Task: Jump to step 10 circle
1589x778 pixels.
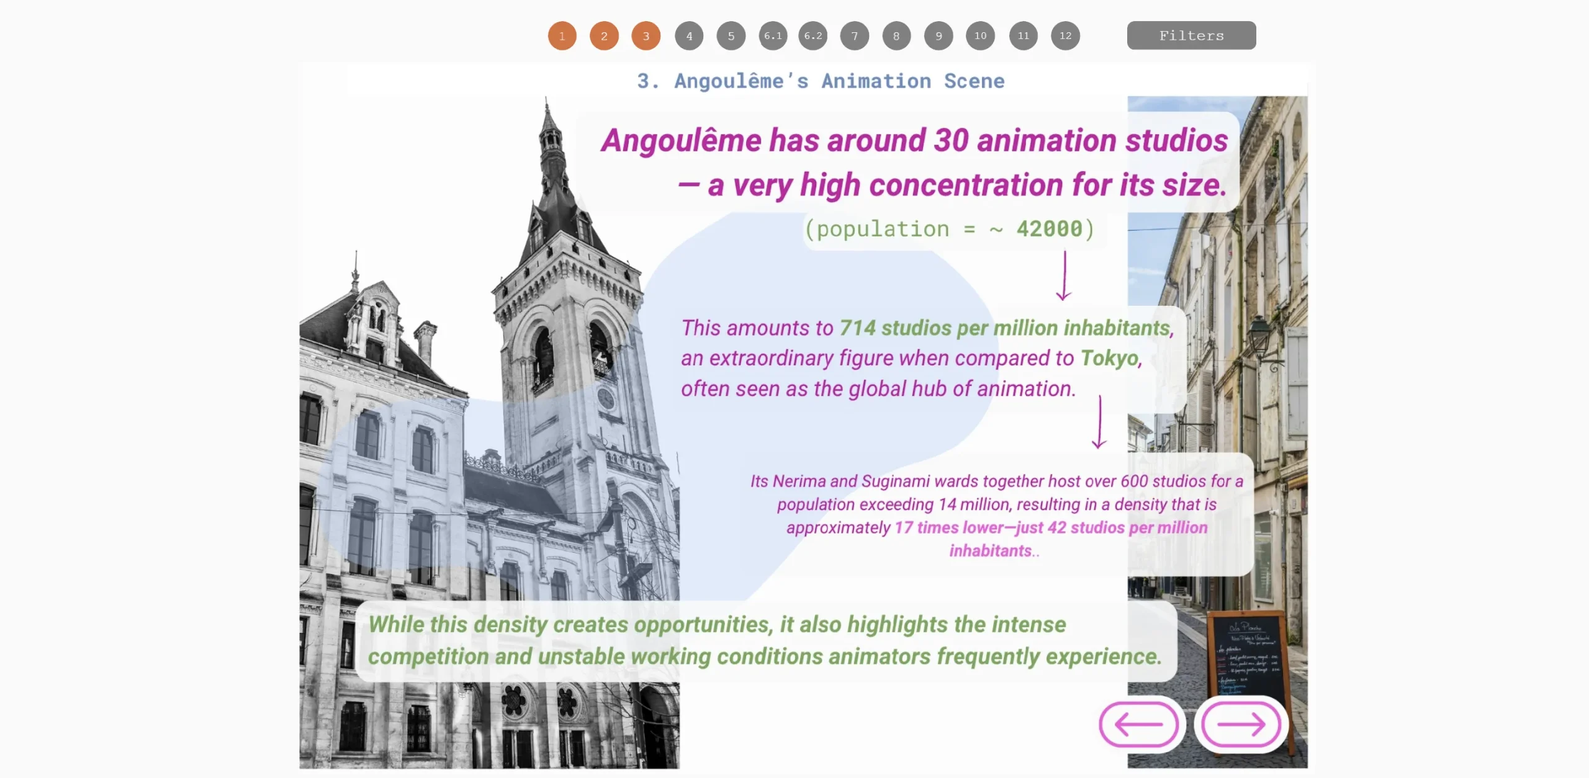Action: tap(980, 36)
